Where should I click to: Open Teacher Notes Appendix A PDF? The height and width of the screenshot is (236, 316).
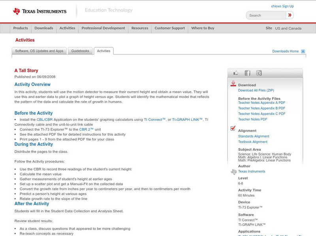tap(261, 103)
